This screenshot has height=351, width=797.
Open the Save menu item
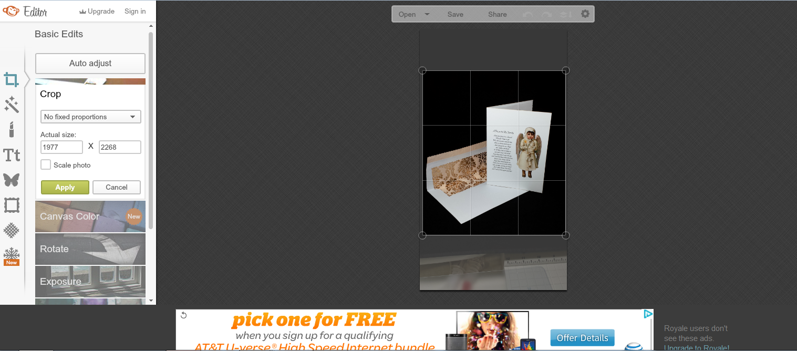tap(455, 14)
